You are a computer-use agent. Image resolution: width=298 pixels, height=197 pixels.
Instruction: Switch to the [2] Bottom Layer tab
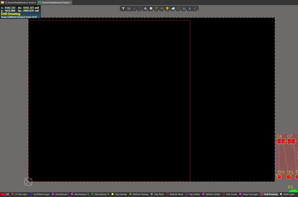pos(40,194)
